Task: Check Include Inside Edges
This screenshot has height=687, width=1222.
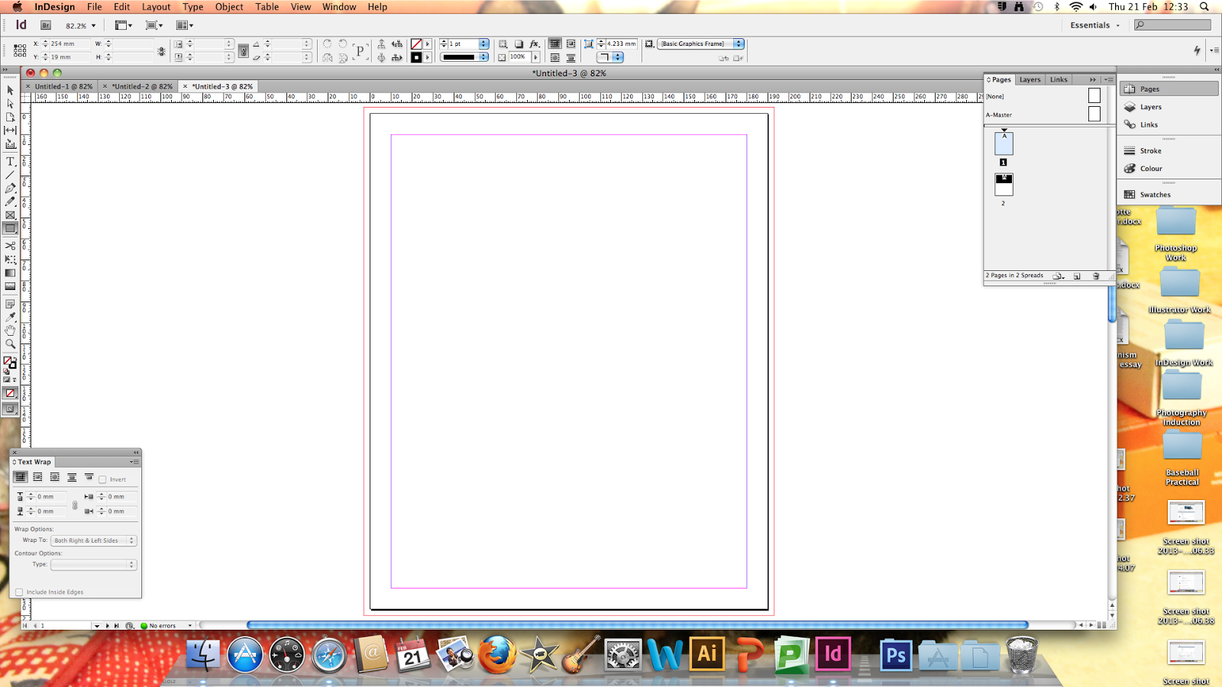Action: click(x=19, y=592)
